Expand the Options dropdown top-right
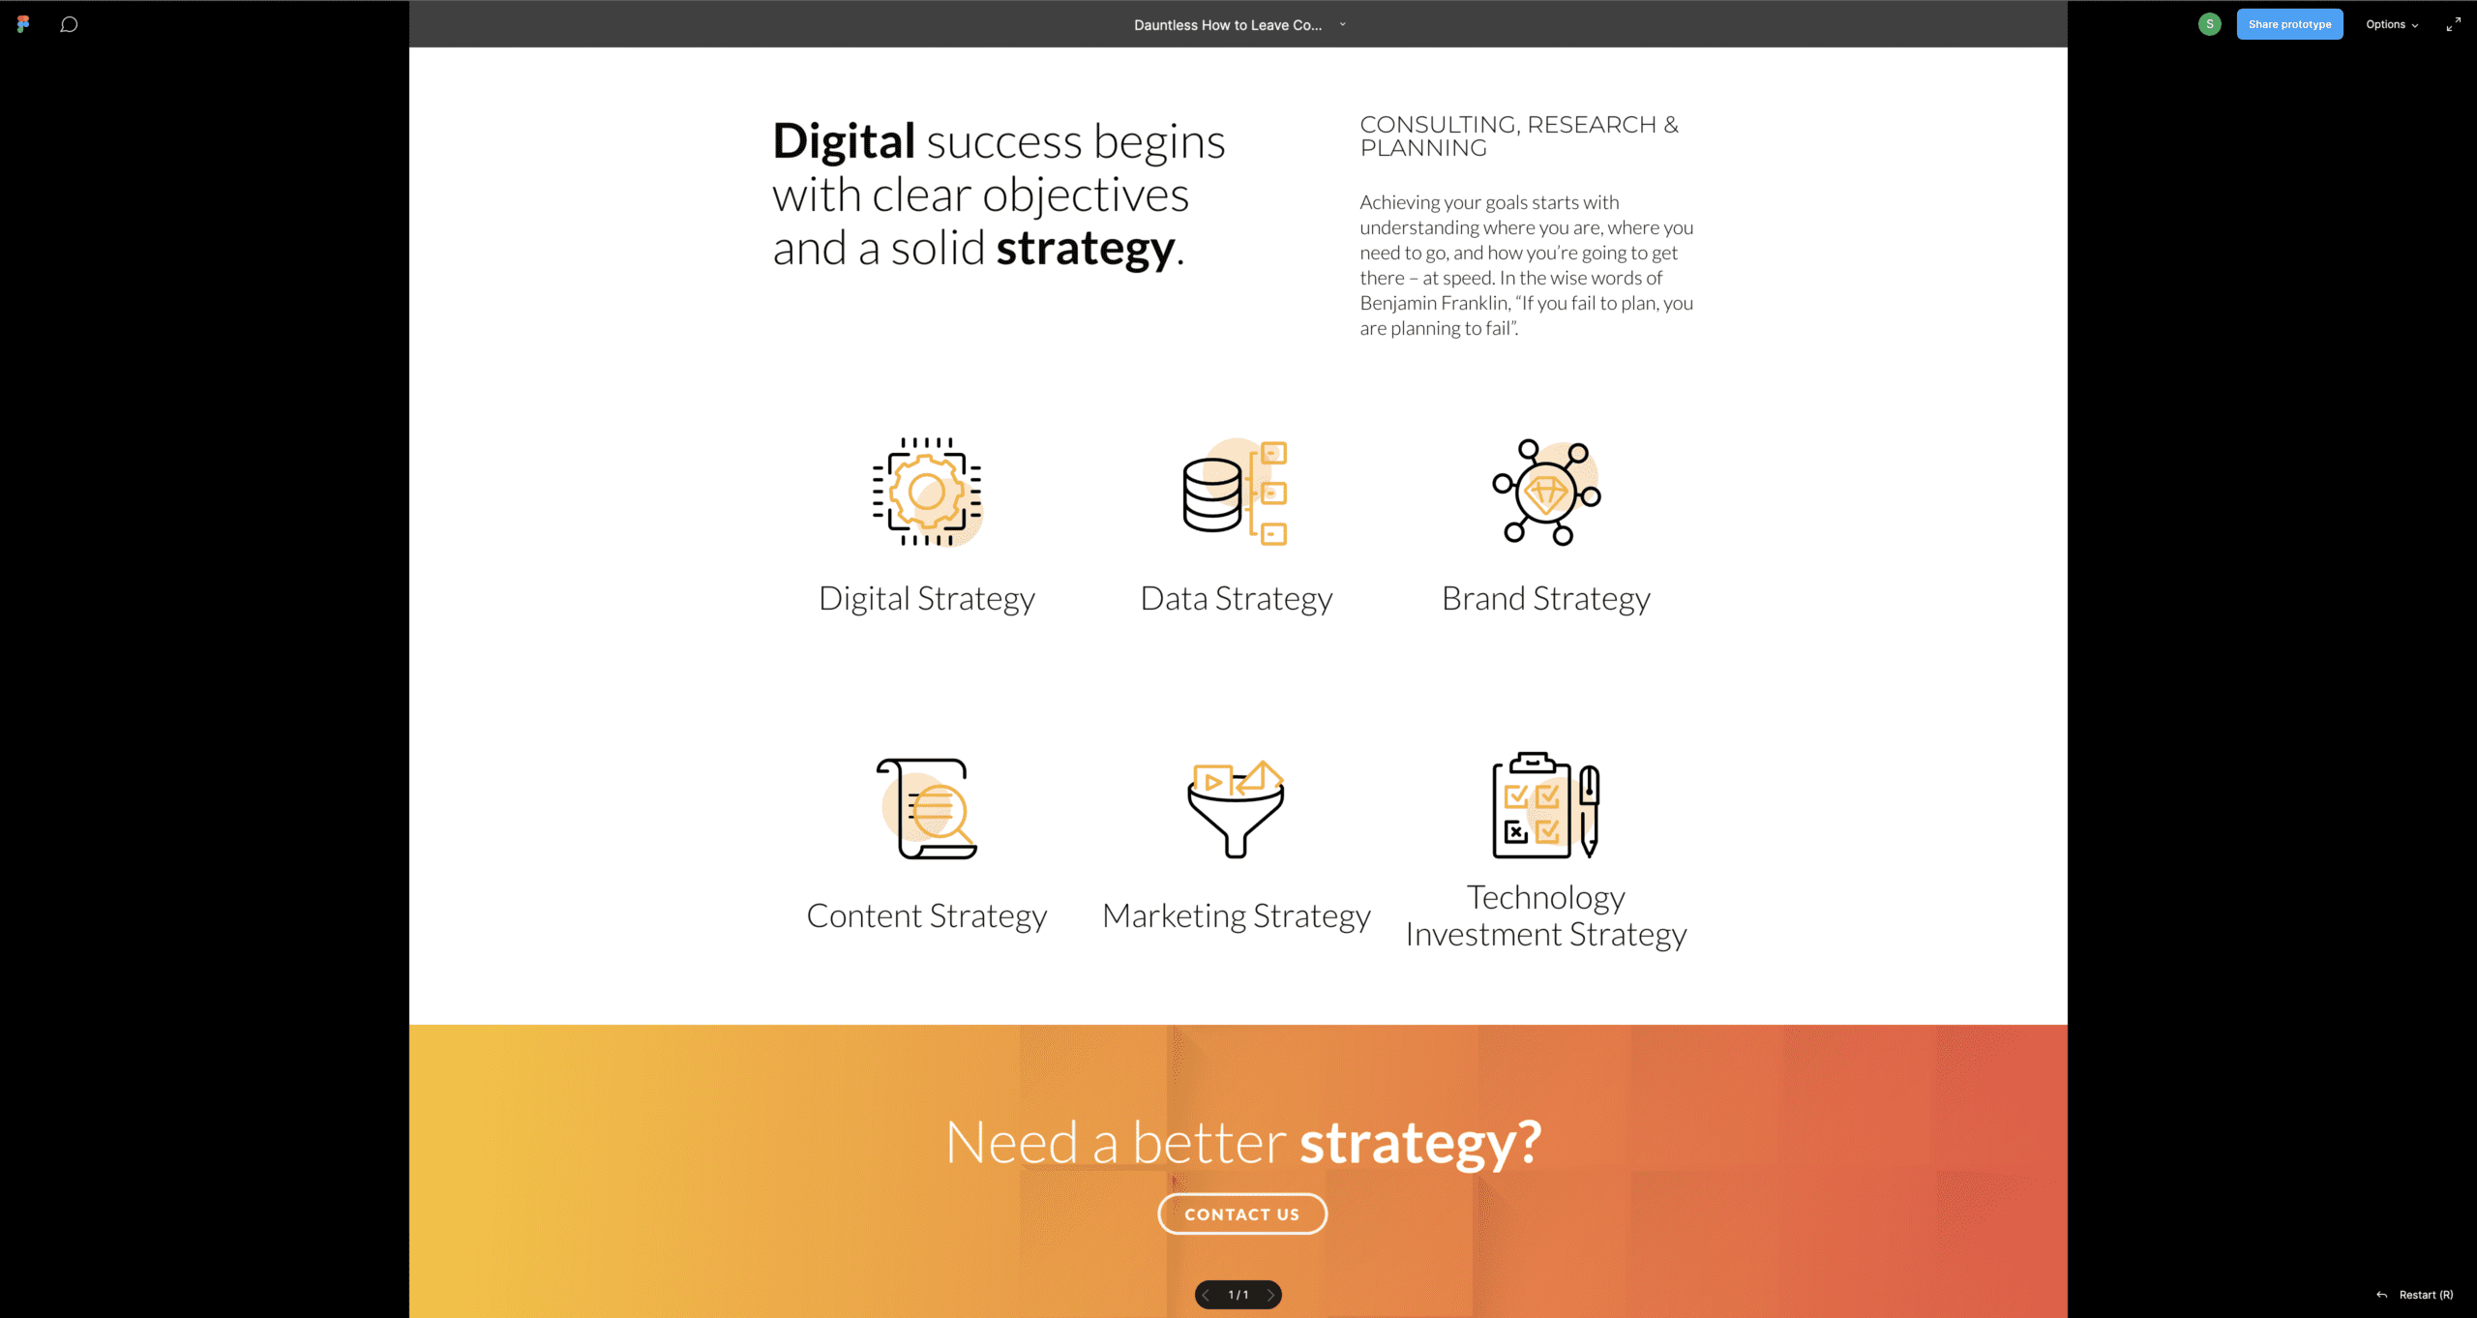The width and height of the screenshot is (2477, 1318). coord(2394,24)
